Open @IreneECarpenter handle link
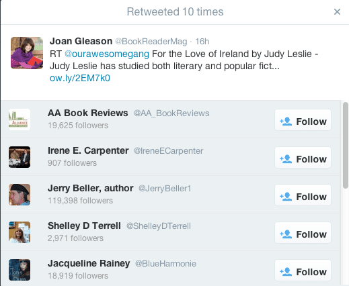Viewport: 349px width, 286px height. click(x=169, y=151)
